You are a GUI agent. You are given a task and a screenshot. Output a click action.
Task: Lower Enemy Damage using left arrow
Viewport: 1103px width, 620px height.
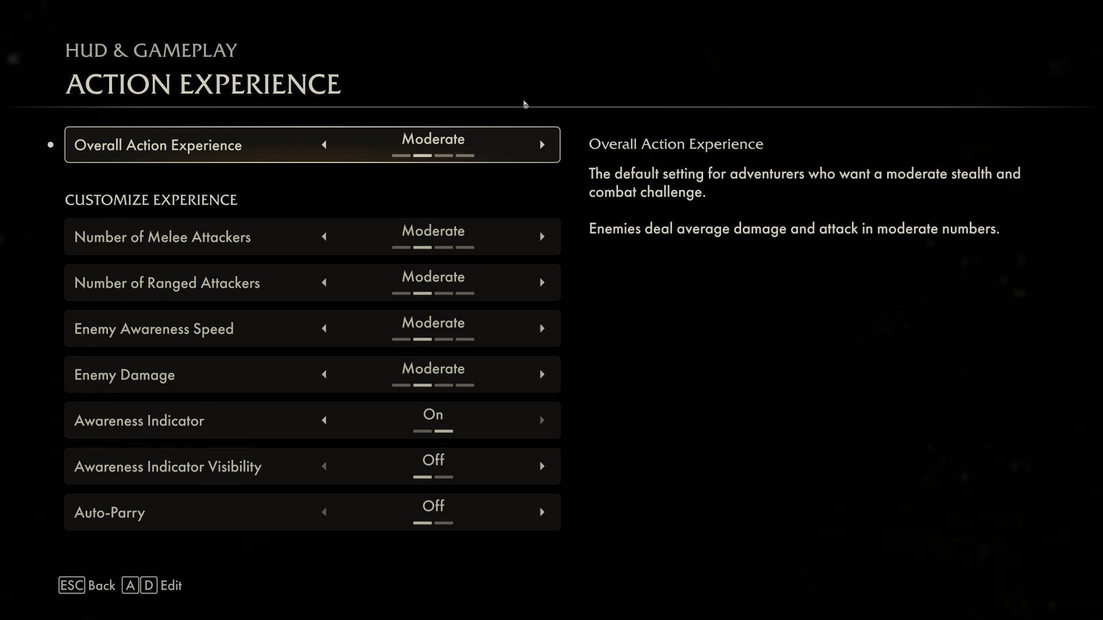click(324, 374)
